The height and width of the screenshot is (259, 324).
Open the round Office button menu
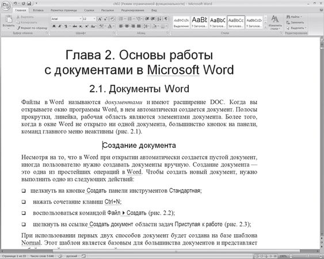[x=5, y=6]
